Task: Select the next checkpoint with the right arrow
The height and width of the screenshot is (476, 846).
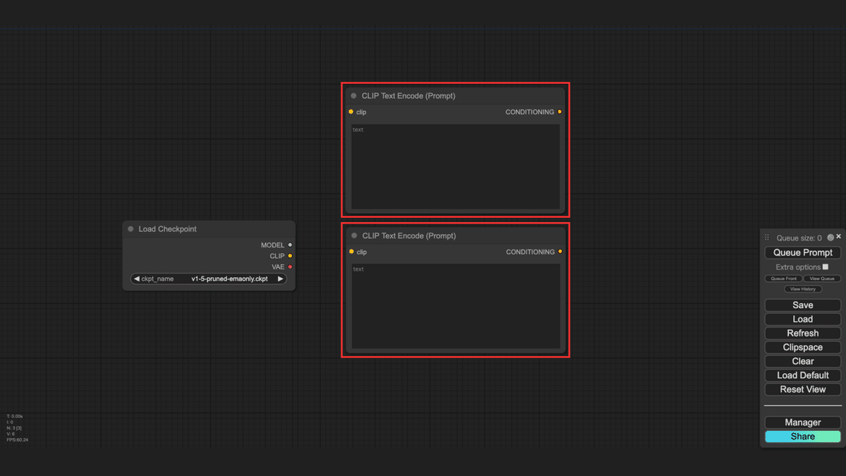Action: [x=281, y=279]
